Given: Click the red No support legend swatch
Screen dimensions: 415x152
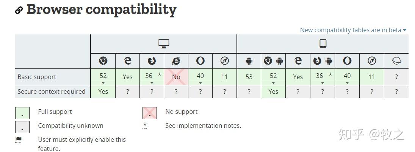Looking at the screenshot, I should click(x=150, y=113).
